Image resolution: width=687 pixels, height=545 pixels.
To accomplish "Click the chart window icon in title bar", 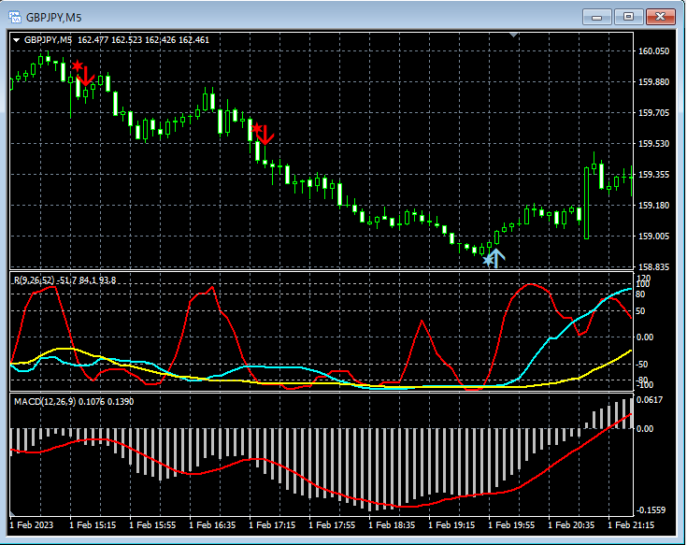I will (16, 17).
